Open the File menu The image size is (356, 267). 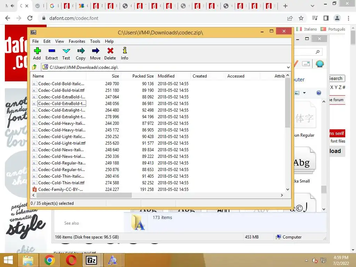[x=35, y=41]
